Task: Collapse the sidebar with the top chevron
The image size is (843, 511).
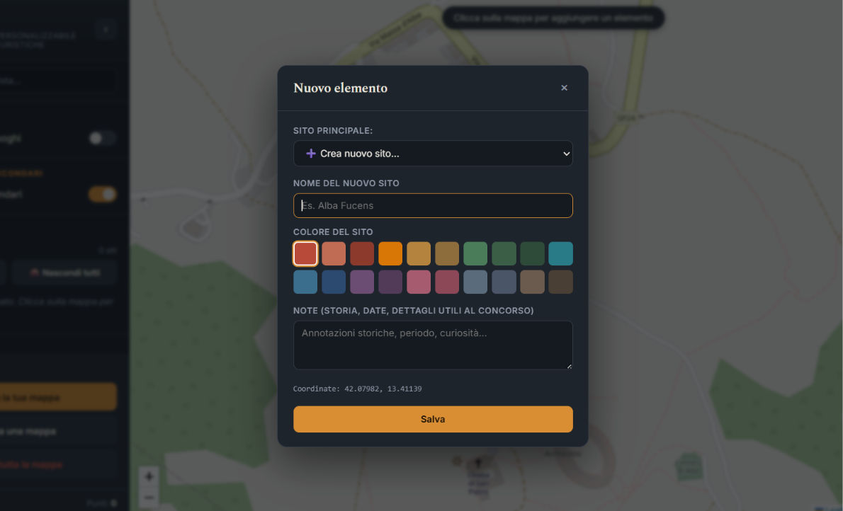Action: coord(106,30)
